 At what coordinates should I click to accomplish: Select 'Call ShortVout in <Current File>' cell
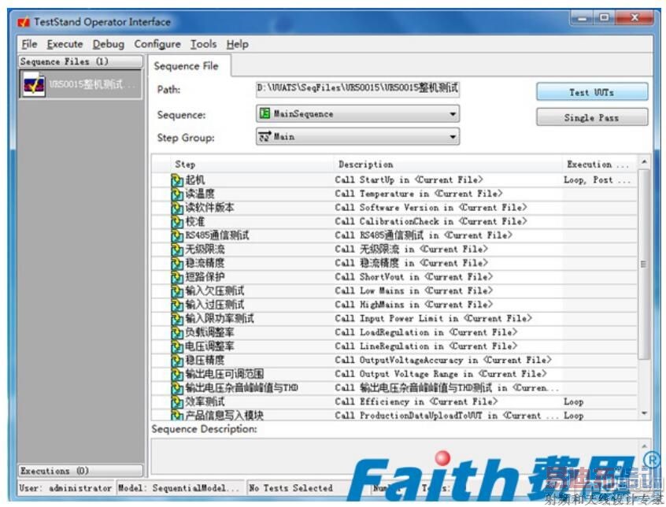(414, 277)
